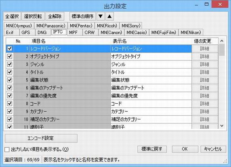The width and height of the screenshot is (231, 167).
Task: Move selected item up with ▲ button
Action: point(109,16)
